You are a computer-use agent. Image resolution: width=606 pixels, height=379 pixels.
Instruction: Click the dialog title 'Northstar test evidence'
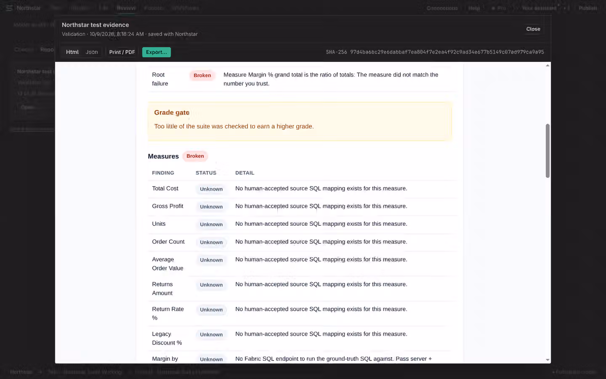[x=96, y=25]
